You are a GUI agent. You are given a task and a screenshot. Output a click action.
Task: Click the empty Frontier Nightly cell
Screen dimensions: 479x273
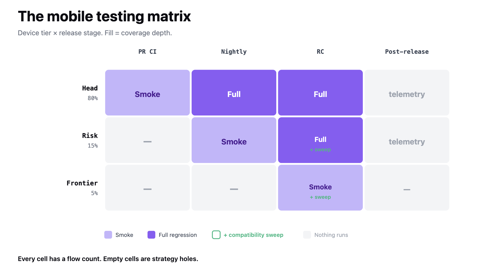(x=234, y=188)
